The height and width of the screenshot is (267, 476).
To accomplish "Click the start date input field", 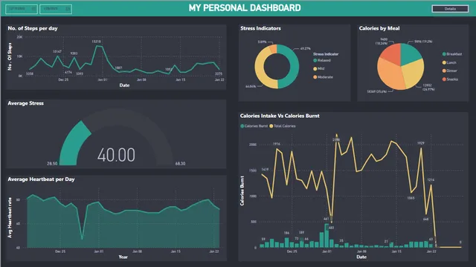I will pos(22,9).
